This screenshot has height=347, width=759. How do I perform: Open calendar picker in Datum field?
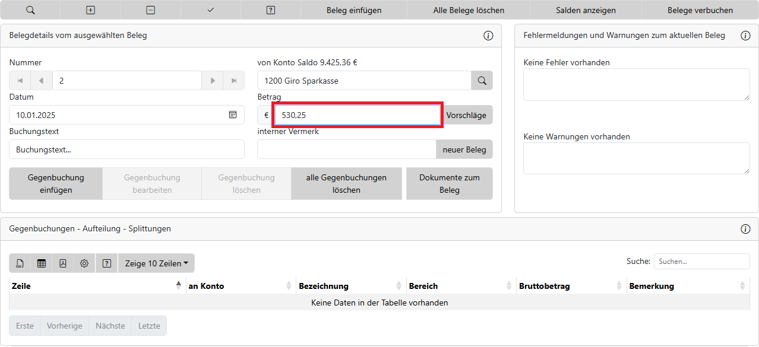click(233, 115)
